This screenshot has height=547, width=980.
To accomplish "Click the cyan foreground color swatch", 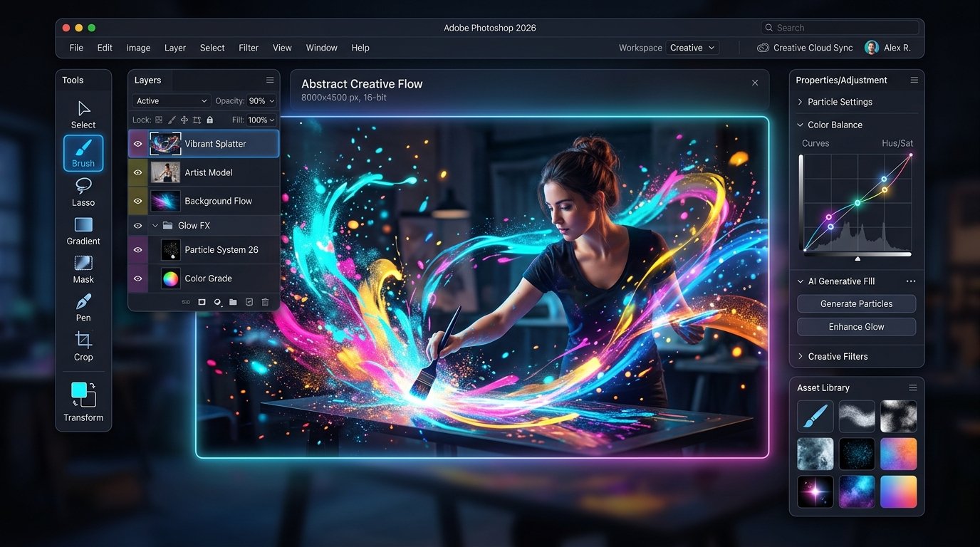I will [78, 390].
